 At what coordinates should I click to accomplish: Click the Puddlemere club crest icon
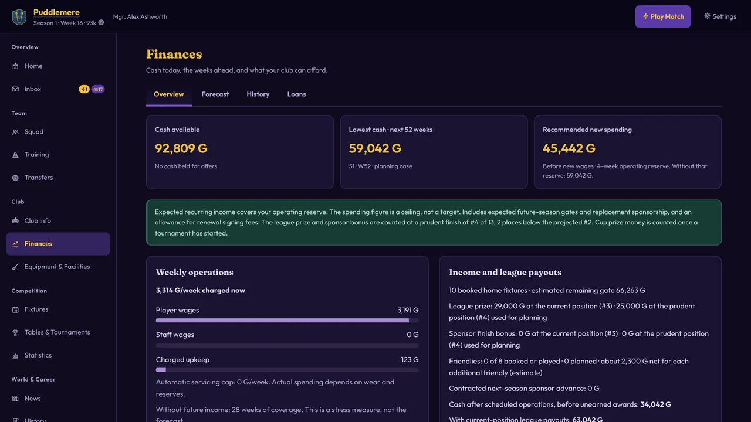[19, 17]
